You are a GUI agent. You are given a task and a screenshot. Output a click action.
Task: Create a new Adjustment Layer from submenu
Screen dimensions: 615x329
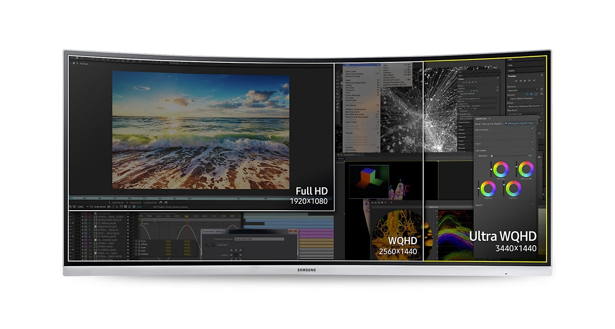tap(397, 80)
